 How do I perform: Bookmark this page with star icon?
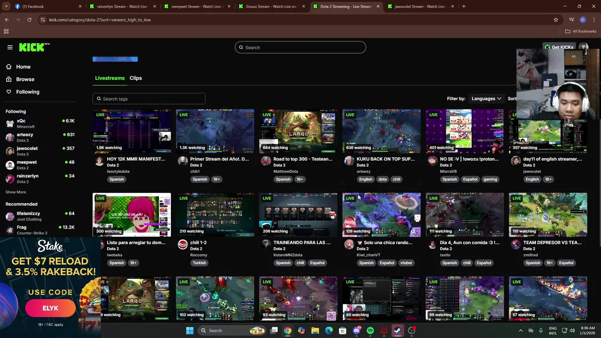[x=556, y=20]
